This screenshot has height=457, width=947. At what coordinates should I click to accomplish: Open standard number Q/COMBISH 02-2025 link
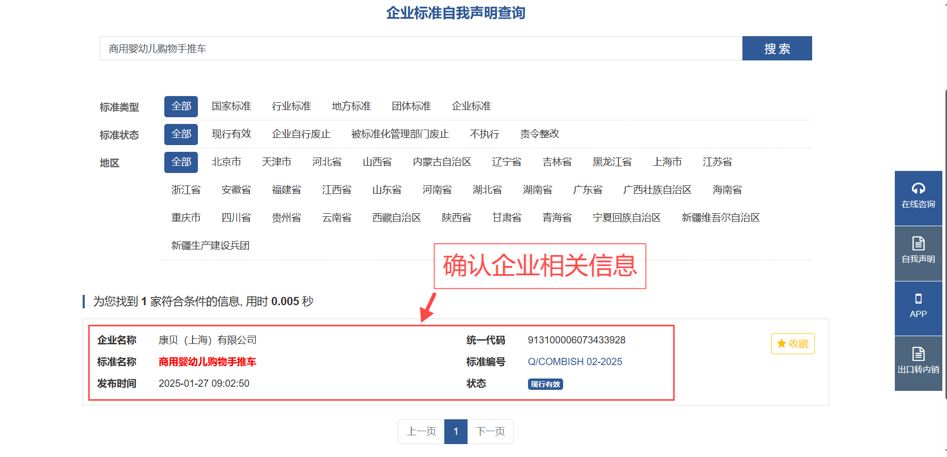[x=575, y=362]
